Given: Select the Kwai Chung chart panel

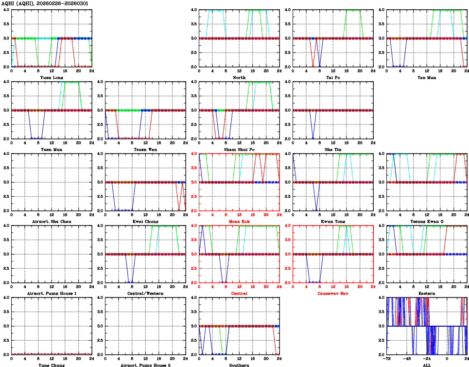Looking at the screenshot, I should [x=145, y=182].
